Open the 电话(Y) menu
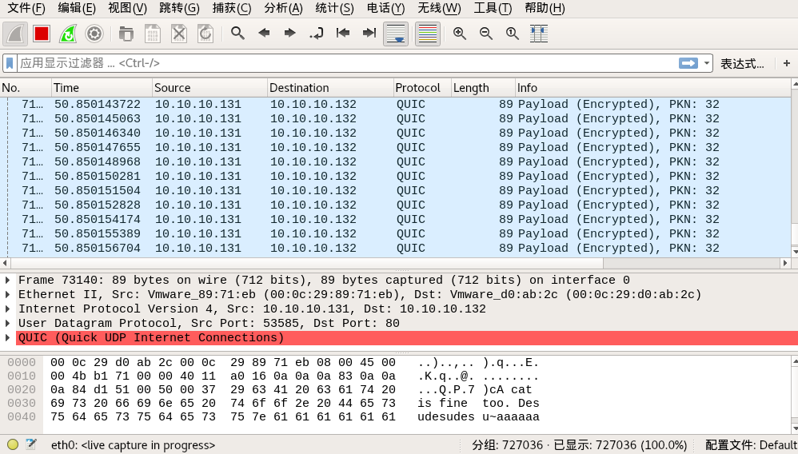This screenshot has width=798, height=454. (385, 8)
